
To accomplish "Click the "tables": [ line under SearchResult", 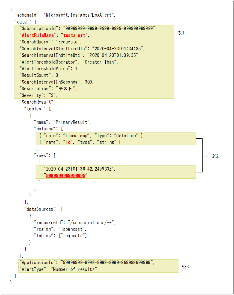I will [x=38, y=109].
